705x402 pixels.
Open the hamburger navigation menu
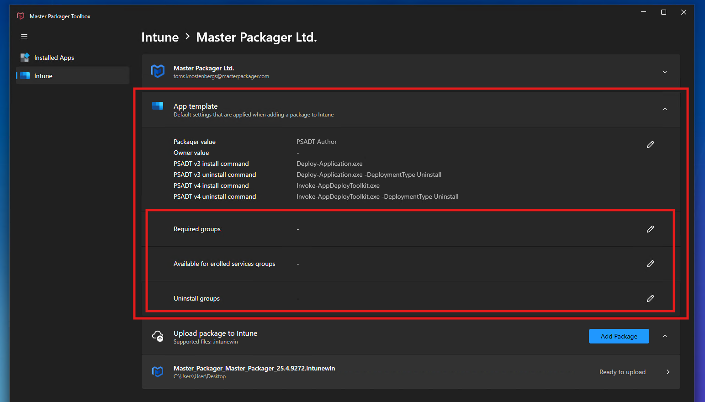coord(24,36)
